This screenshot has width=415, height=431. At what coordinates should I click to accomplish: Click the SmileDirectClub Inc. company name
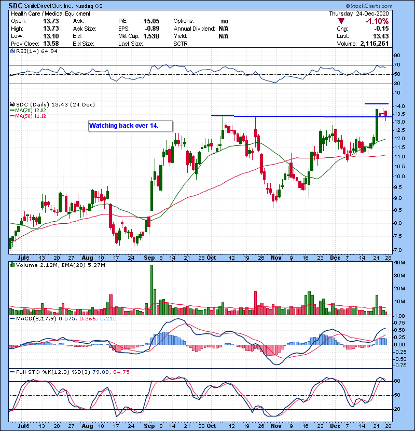[48, 6]
